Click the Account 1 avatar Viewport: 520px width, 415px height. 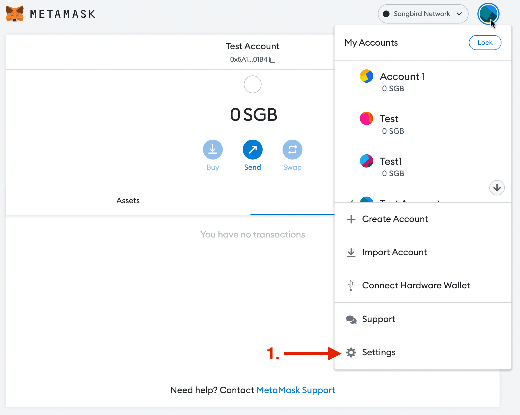coord(367,76)
